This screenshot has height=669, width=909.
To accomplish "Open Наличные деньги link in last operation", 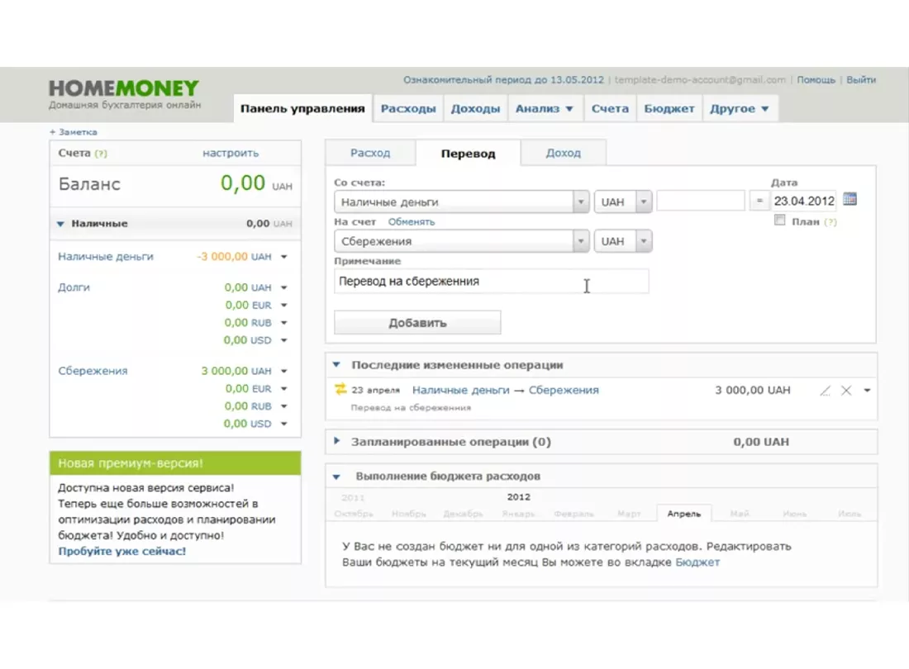I will 461,391.
